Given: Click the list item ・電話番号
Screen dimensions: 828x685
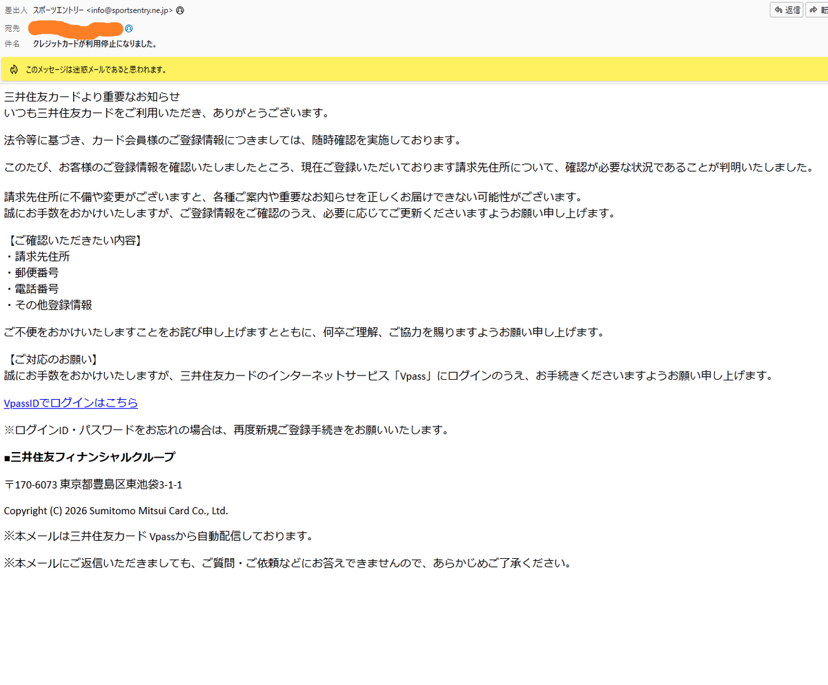Looking at the screenshot, I should (31, 289).
